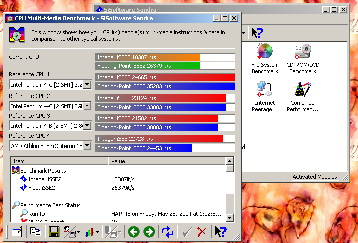Click Reference CPU 1 Floating-Point 35203 bar

coord(165,86)
